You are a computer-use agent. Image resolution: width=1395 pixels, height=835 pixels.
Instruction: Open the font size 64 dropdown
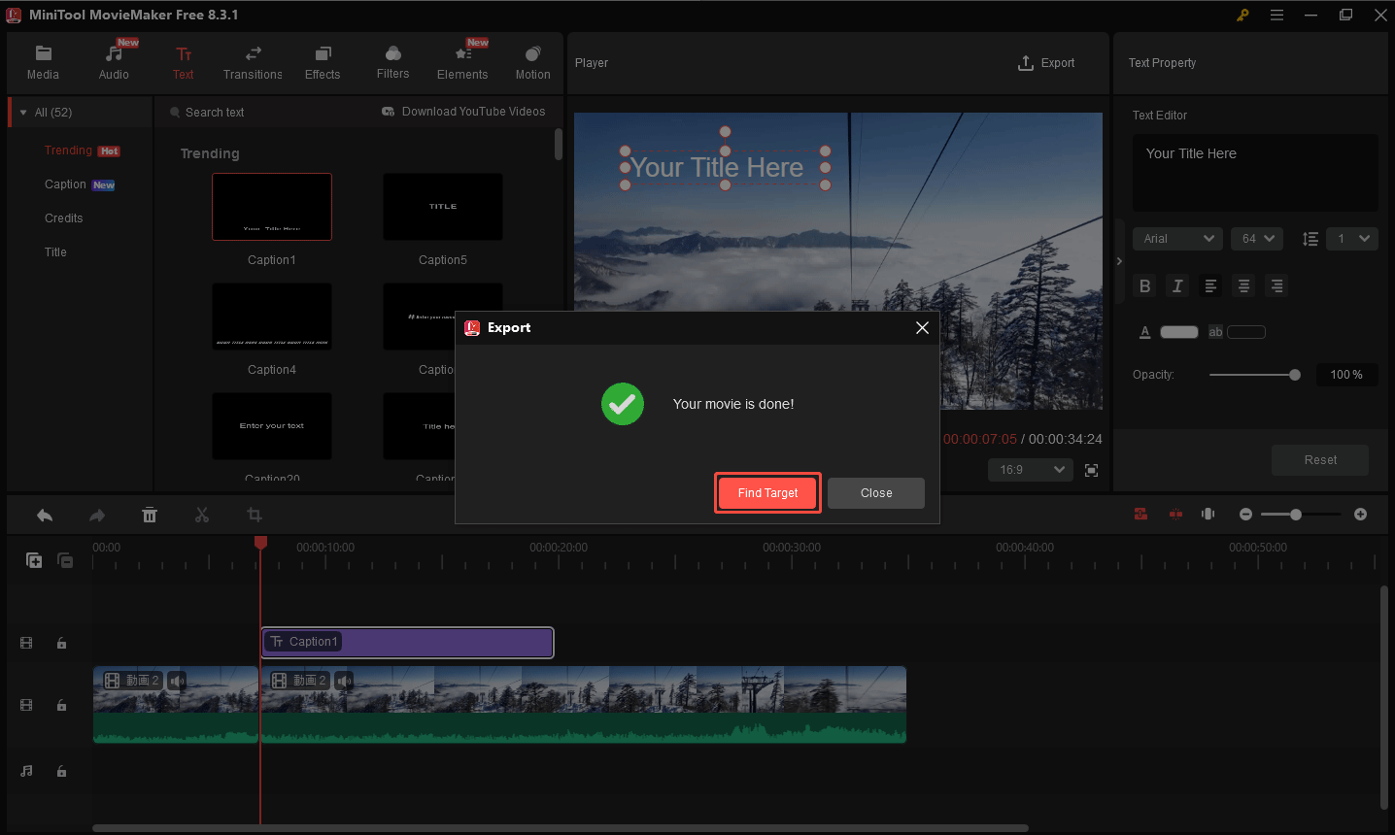pos(1257,239)
